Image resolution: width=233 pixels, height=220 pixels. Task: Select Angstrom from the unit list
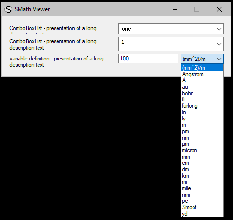coord(202,74)
